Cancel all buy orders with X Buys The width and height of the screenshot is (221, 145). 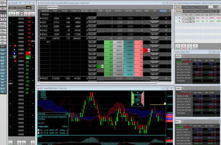pos(178,46)
